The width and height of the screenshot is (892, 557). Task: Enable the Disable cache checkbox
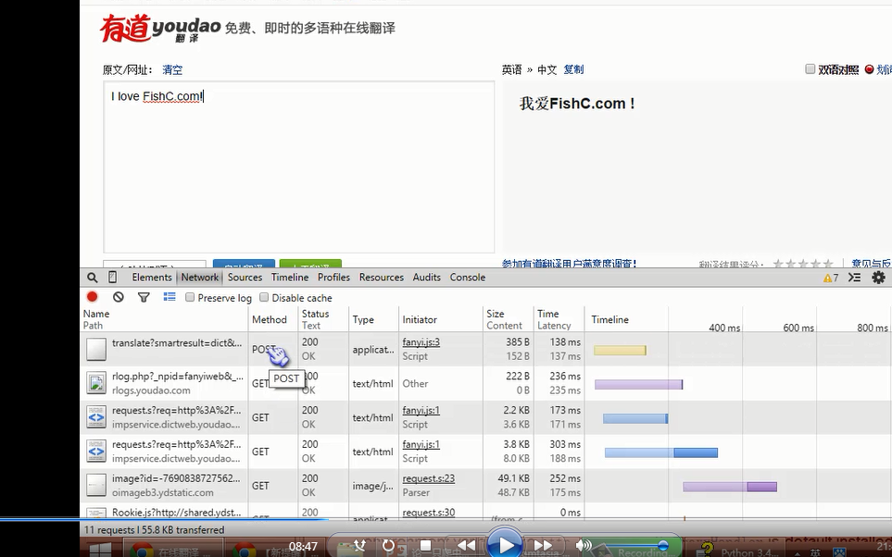pos(264,298)
